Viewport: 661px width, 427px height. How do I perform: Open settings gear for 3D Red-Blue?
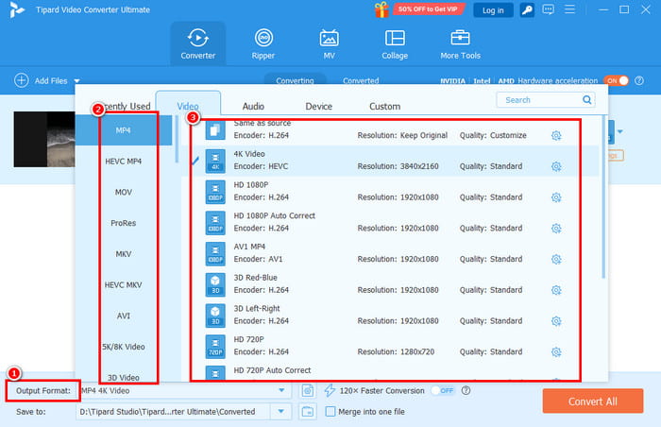[x=556, y=290]
